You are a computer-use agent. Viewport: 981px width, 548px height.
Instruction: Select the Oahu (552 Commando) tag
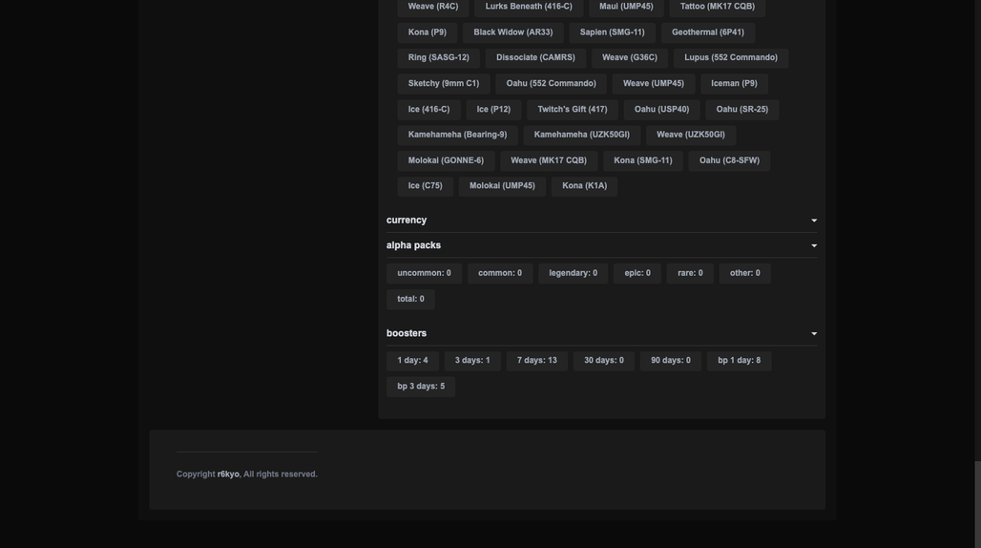[x=552, y=84]
